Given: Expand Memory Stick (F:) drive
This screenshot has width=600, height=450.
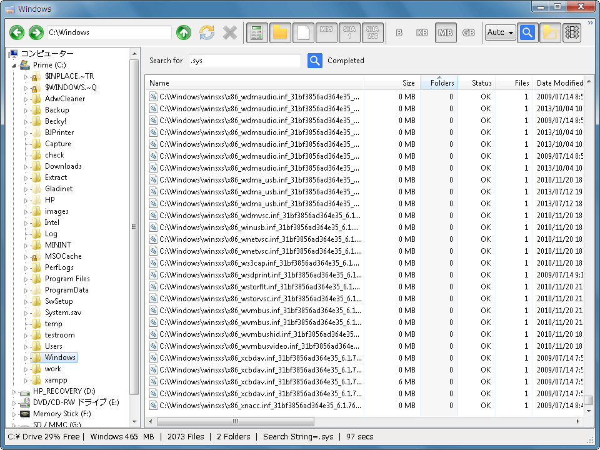Looking at the screenshot, I should pos(14,414).
